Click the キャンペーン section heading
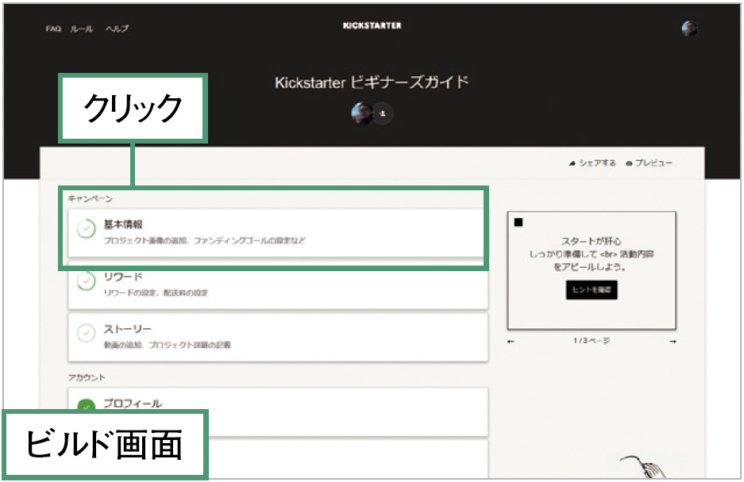744x482 pixels. 91,198
